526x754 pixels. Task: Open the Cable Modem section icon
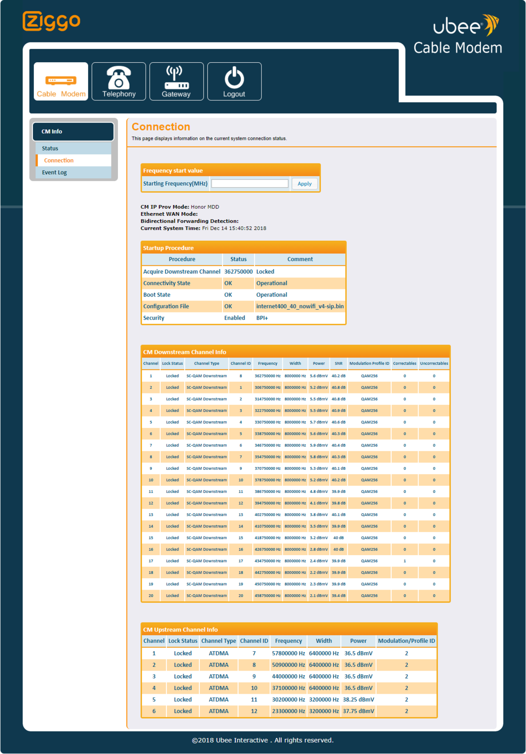61,82
